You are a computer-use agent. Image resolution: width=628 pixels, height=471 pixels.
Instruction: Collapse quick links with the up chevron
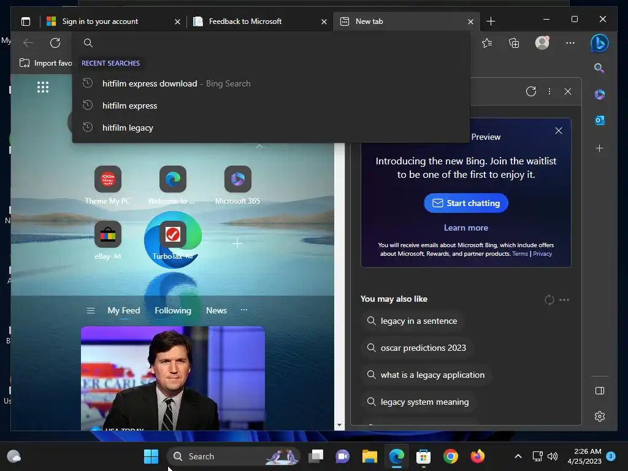pos(259,147)
